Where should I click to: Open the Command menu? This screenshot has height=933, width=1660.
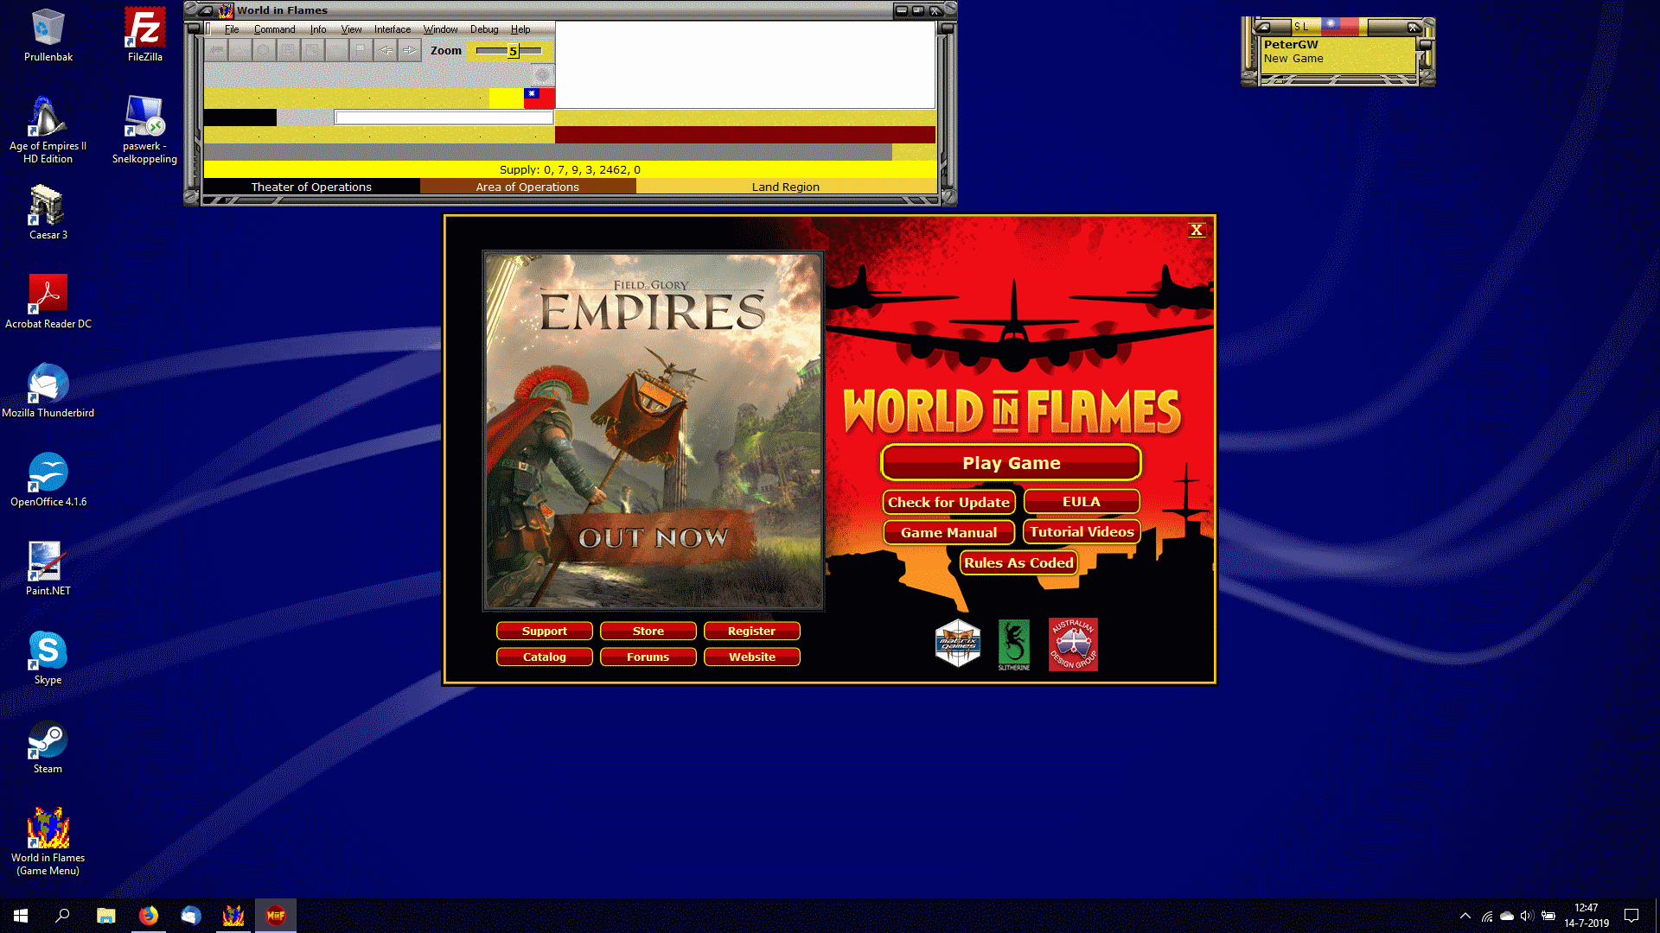274,29
